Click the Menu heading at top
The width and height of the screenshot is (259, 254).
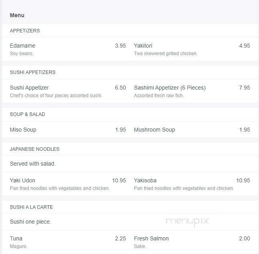pyautogui.click(x=17, y=15)
